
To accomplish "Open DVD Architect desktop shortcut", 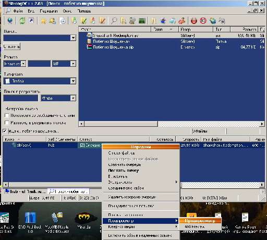I will click(x=30, y=221).
